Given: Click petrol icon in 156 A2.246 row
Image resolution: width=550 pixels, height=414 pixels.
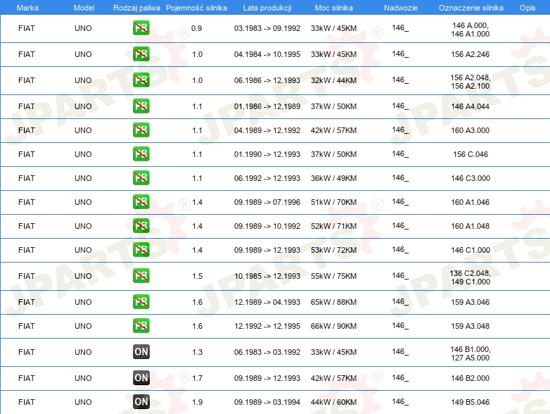Looking at the screenshot, I should 141,54.
